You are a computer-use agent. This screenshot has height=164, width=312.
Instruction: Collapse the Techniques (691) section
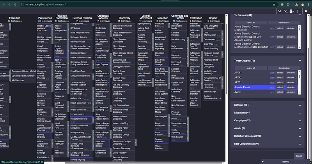click(300, 15)
